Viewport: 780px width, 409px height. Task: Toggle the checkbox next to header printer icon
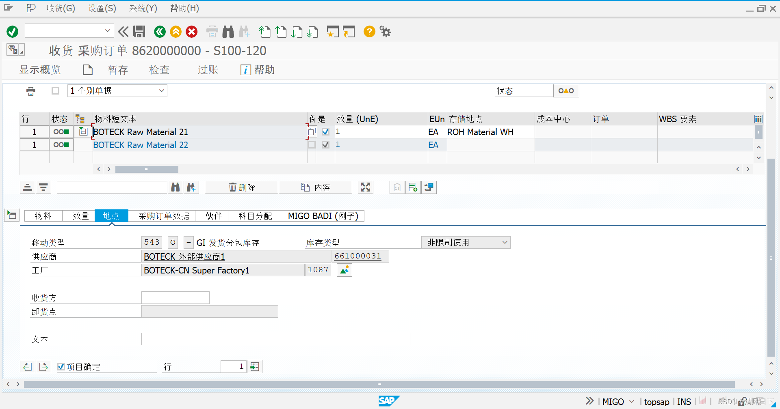pyautogui.click(x=56, y=90)
